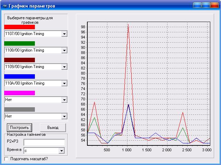Open the 1107/00 Ignition Timing dropdown
Screen dimensions: 221x165
64,34
